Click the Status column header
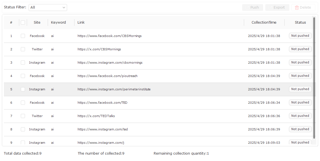 tap(300, 23)
